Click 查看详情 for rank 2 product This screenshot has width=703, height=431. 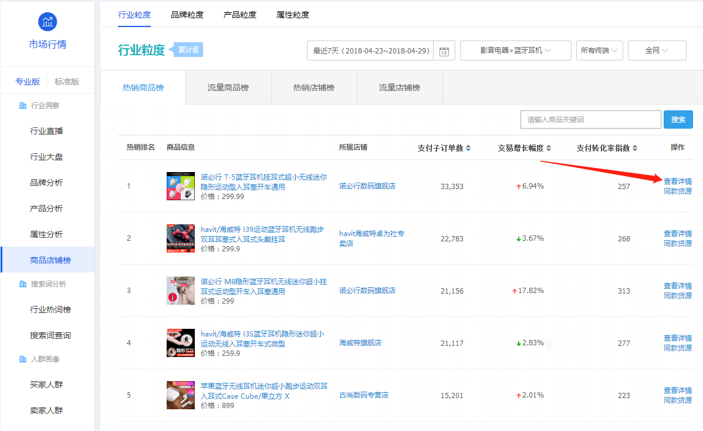678,233
